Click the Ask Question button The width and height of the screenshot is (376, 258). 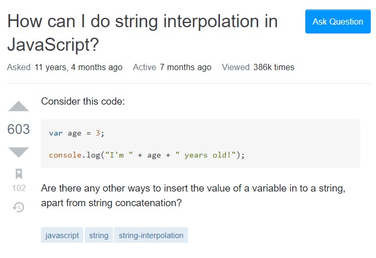(338, 21)
